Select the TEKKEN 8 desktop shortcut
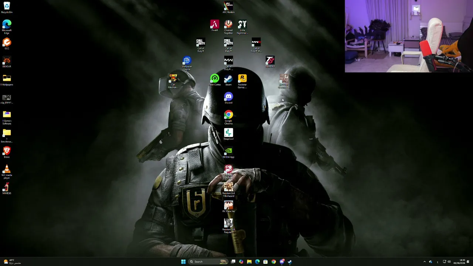Screen dimensions: 473x266 (270, 62)
